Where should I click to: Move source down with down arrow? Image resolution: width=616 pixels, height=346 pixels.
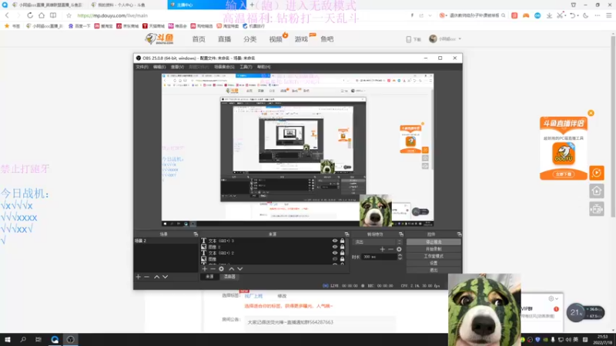(x=240, y=268)
